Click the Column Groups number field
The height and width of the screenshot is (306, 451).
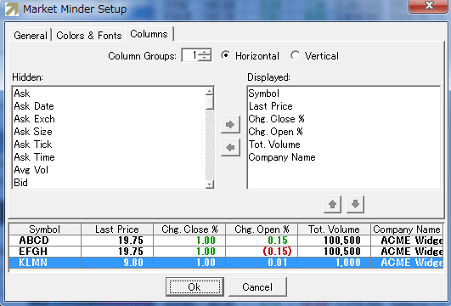click(x=190, y=55)
